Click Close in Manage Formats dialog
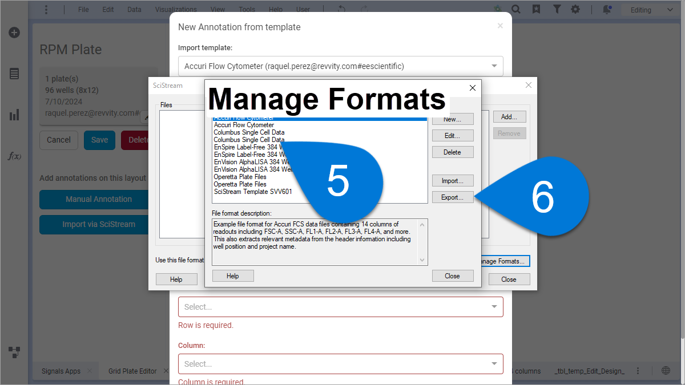 453,276
